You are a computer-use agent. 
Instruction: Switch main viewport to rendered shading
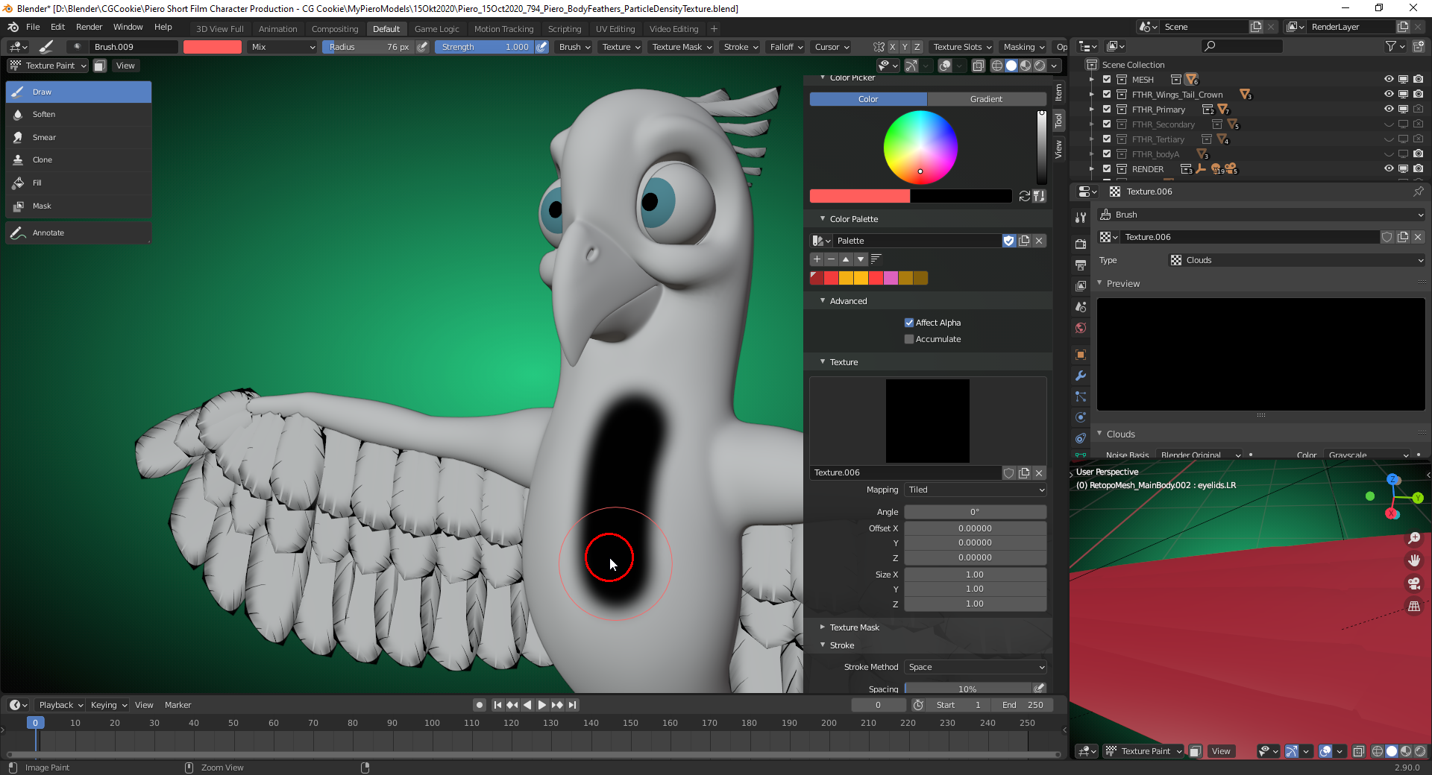(1040, 66)
